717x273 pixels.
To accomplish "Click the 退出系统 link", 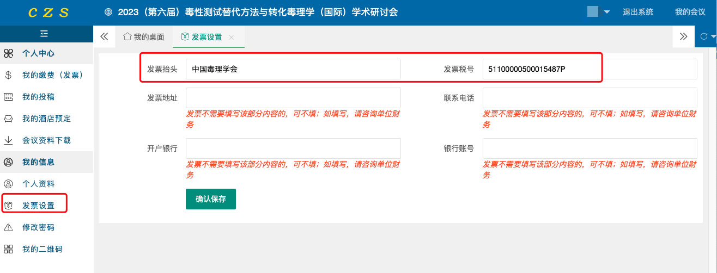I will click(637, 12).
